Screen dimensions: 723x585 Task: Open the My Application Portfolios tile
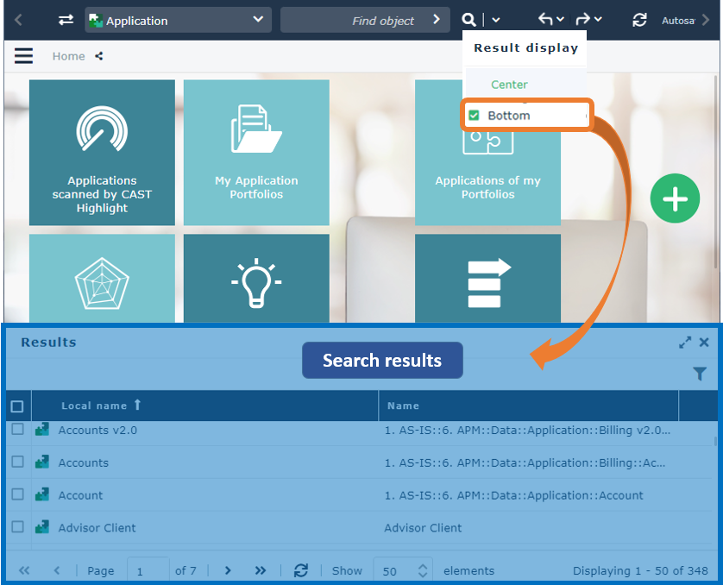pyautogui.click(x=256, y=153)
